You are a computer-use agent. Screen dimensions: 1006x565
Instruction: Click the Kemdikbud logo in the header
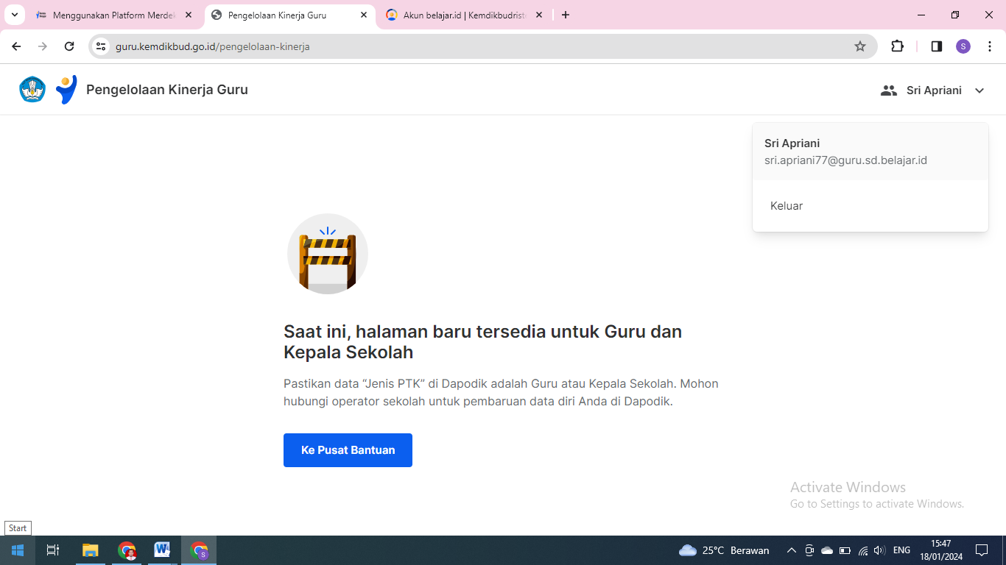[x=32, y=90]
